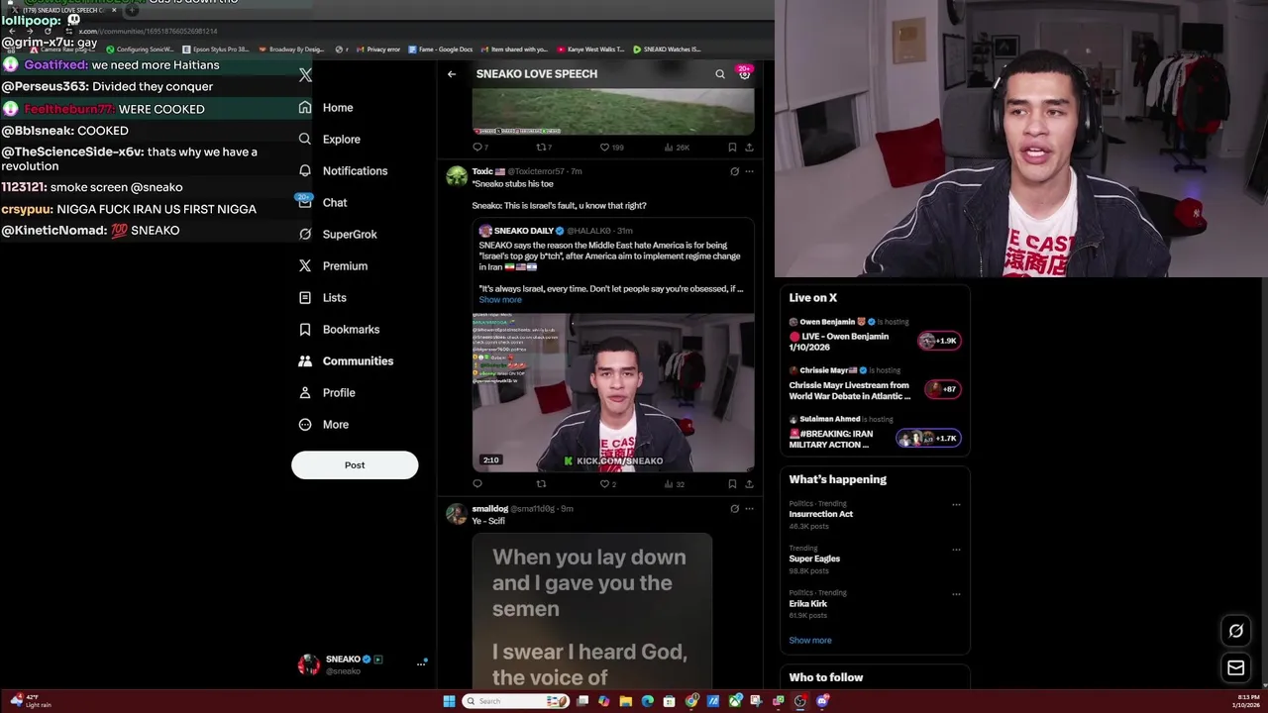Viewport: 1268px width, 713px height.
Task: Go back using the community header arrow
Action: tap(452, 74)
